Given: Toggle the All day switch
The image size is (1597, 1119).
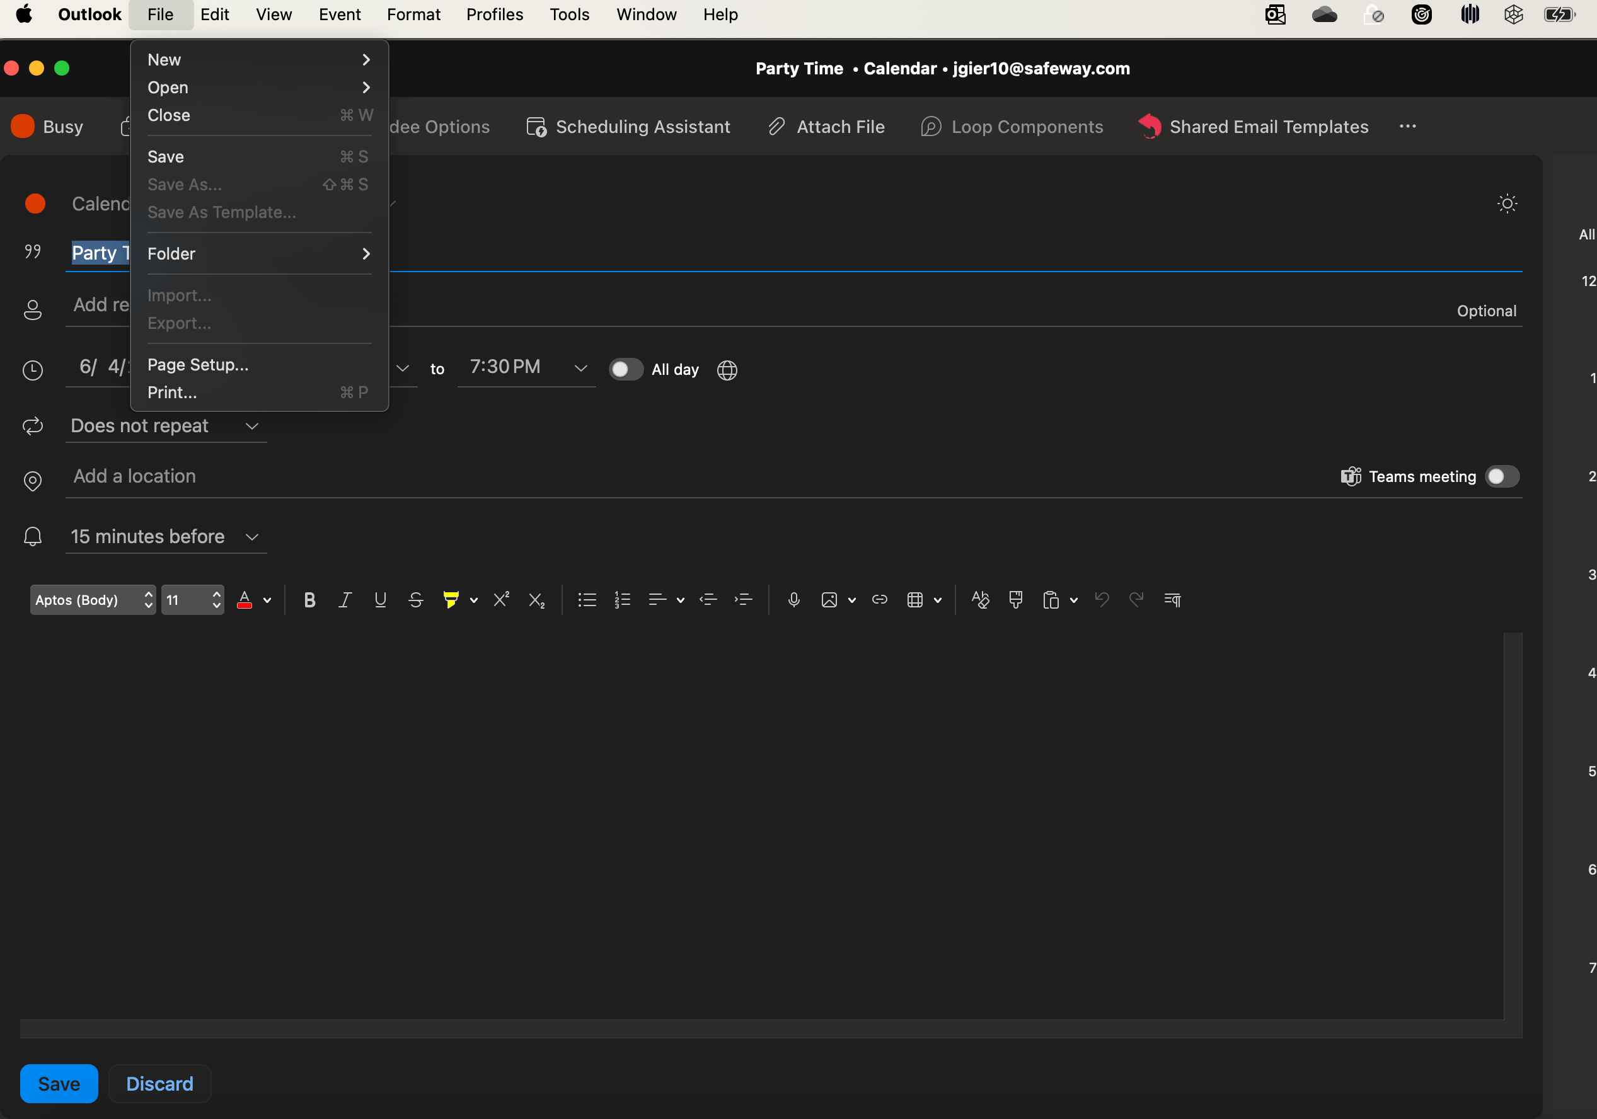Looking at the screenshot, I should click(x=625, y=369).
